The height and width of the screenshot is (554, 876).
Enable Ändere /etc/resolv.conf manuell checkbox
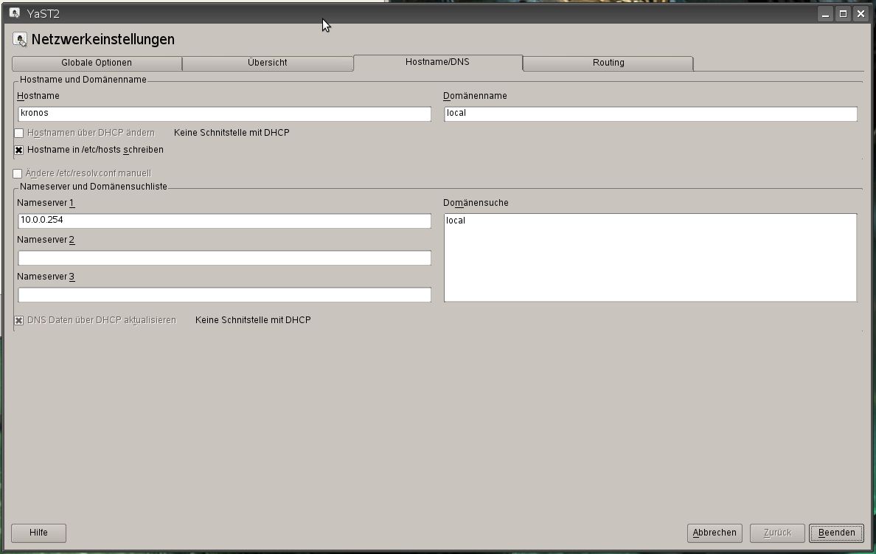tap(17, 174)
